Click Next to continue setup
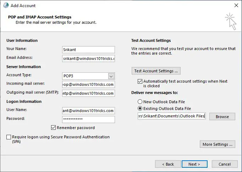The height and width of the screenshot is (172, 242). pos(194,164)
